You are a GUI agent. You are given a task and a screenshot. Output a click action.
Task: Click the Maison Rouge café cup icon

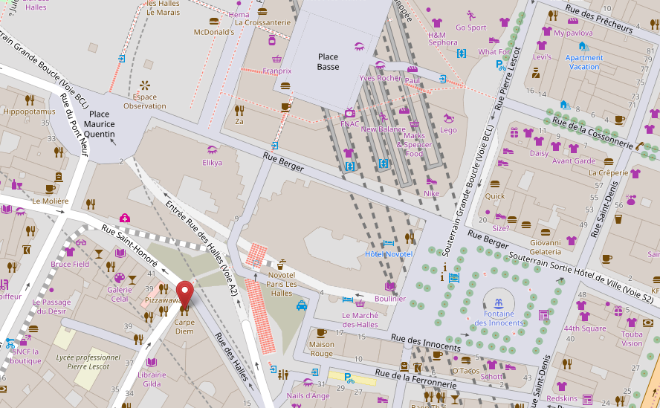tap(321, 333)
